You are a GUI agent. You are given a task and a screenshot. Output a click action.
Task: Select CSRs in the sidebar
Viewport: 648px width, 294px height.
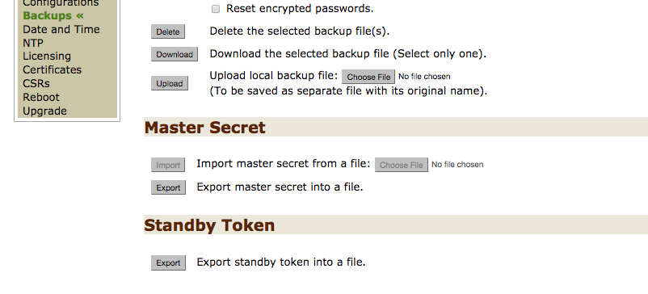click(x=36, y=83)
